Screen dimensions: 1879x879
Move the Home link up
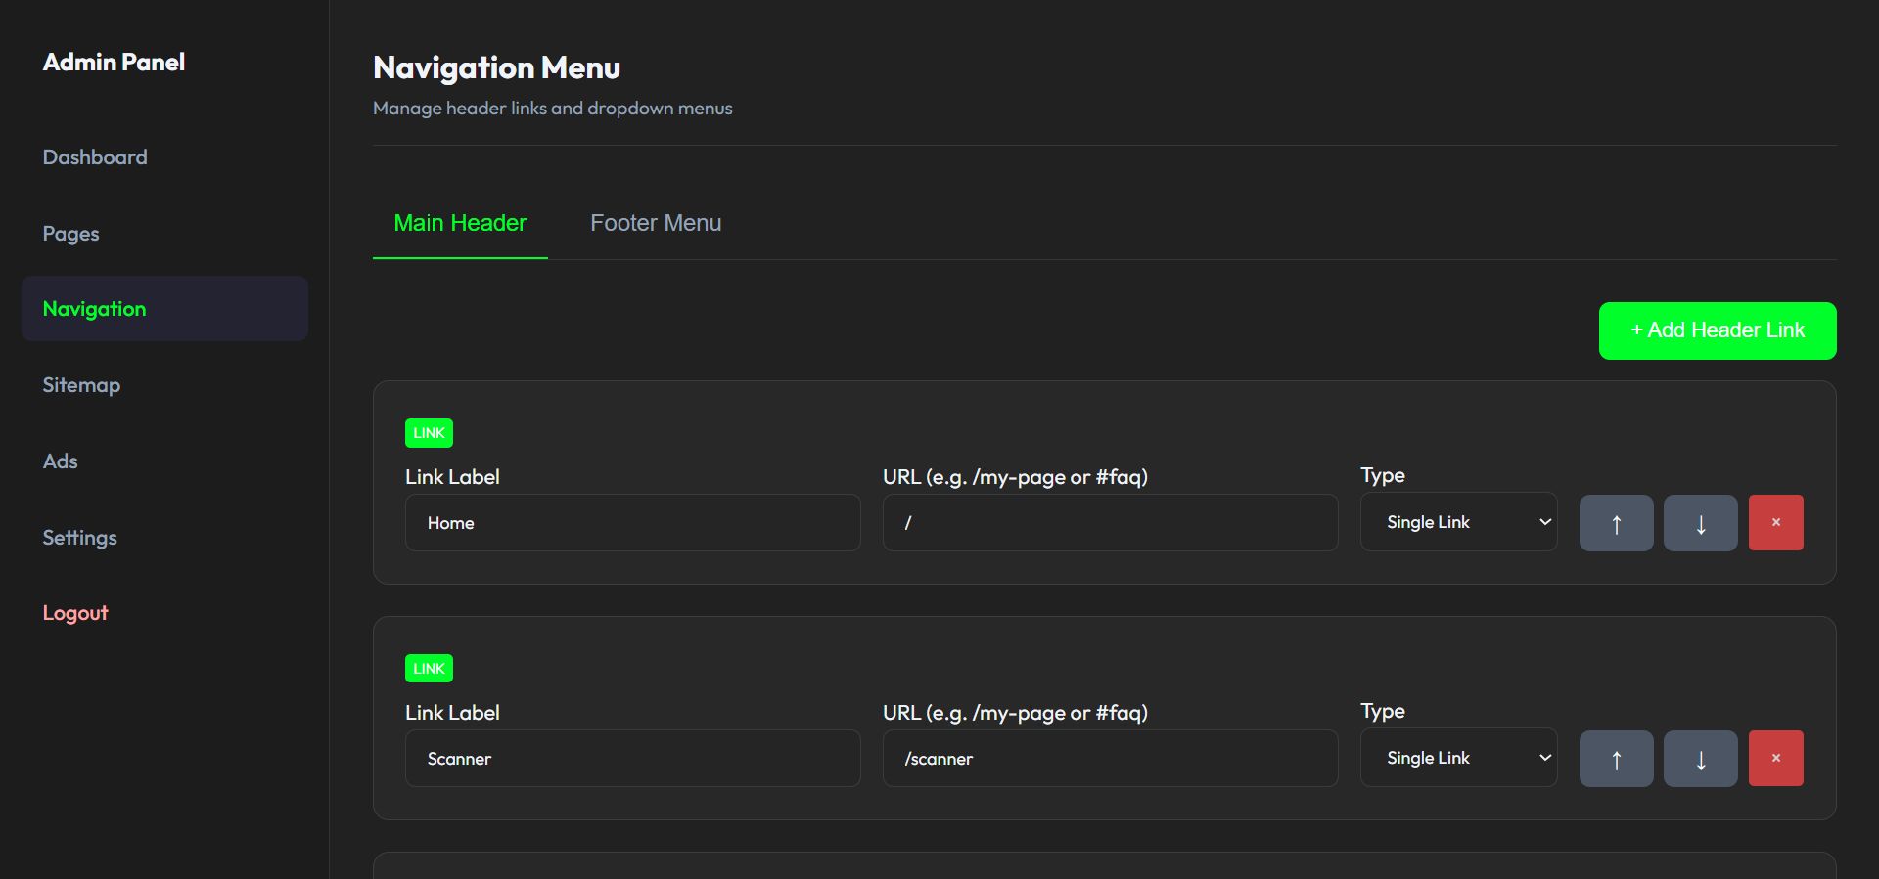click(1616, 523)
